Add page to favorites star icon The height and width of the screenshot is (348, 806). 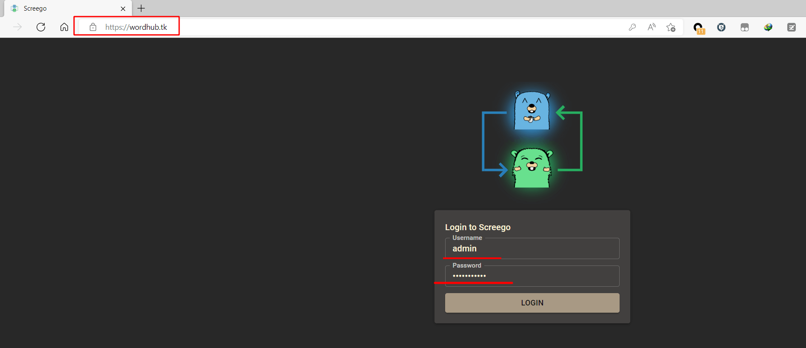[x=671, y=27]
